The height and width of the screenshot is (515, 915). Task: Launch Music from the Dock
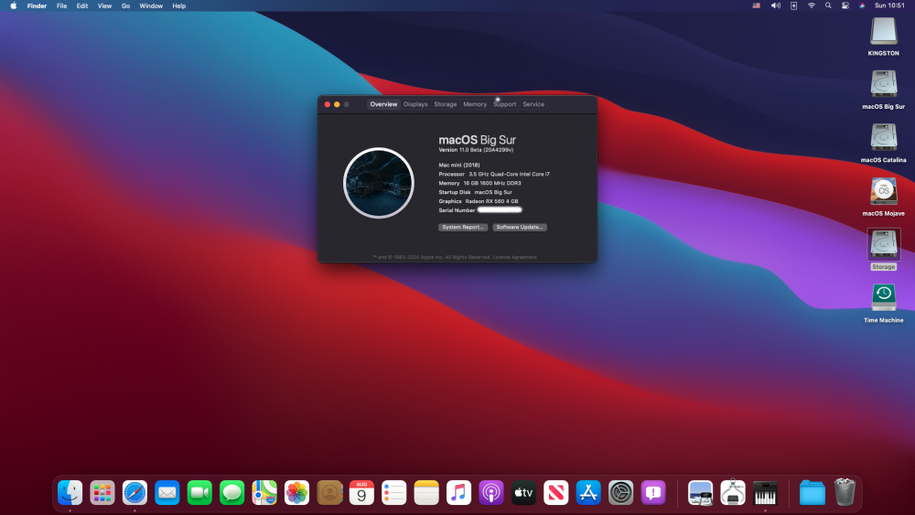coord(458,493)
